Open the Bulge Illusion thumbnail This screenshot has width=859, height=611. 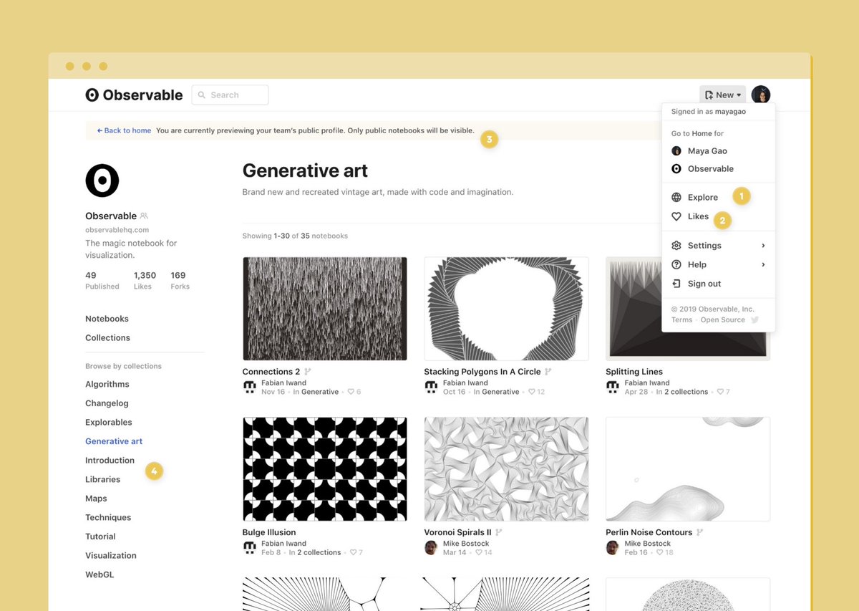tap(325, 469)
